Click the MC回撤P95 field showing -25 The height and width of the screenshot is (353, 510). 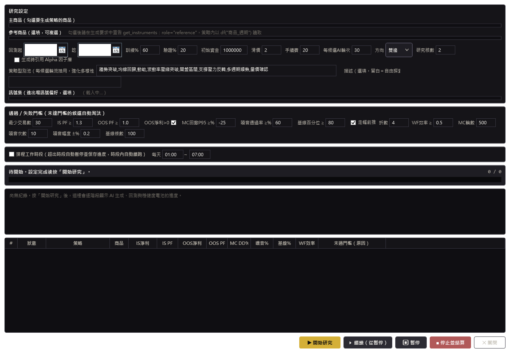(226, 122)
